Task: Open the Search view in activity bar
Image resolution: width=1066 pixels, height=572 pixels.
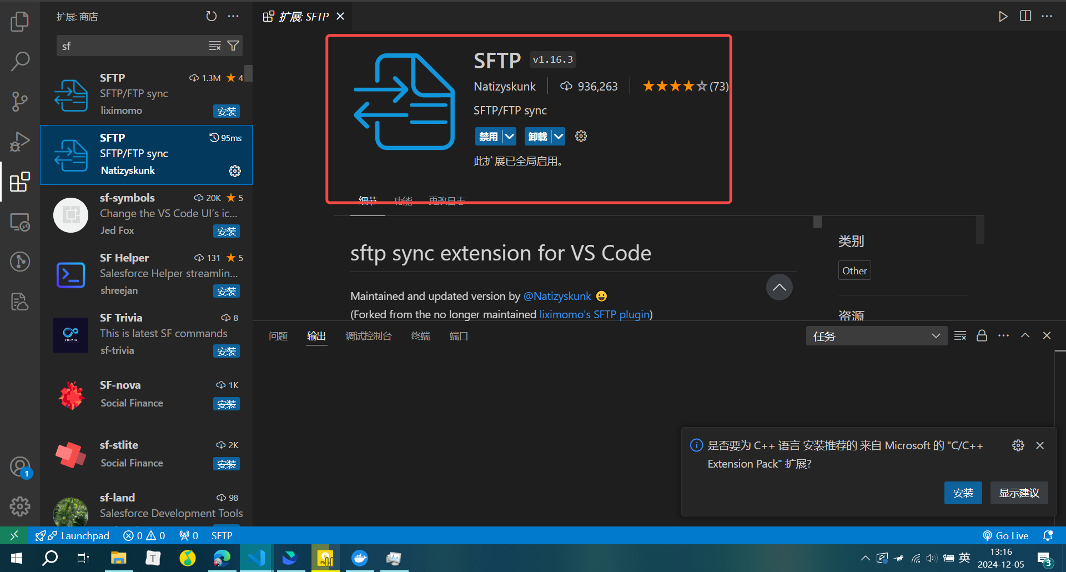Action: point(20,62)
